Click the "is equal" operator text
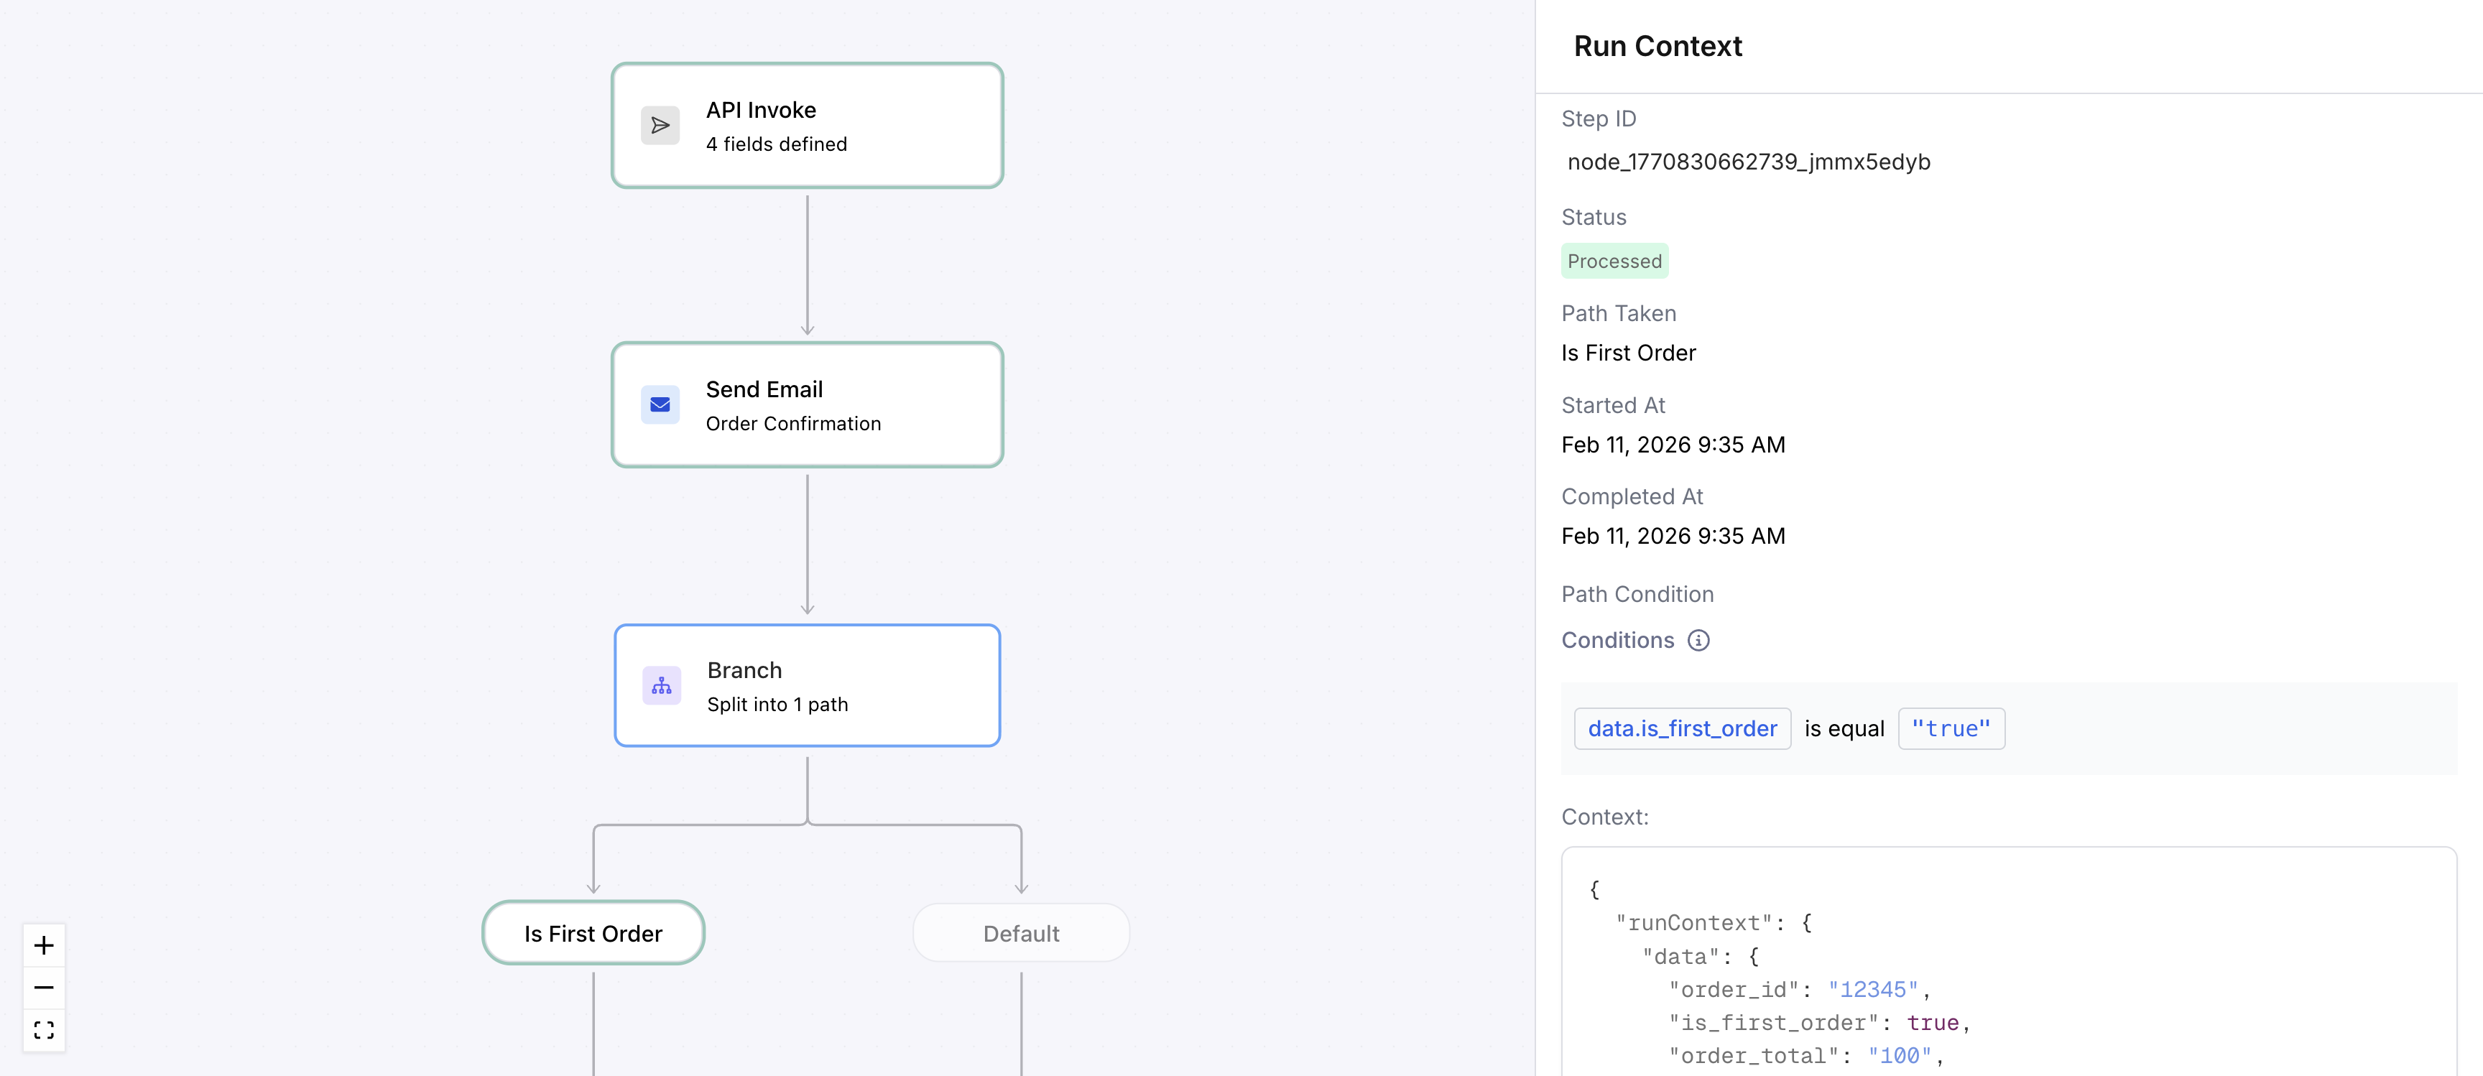The height and width of the screenshot is (1076, 2483). click(x=1844, y=729)
